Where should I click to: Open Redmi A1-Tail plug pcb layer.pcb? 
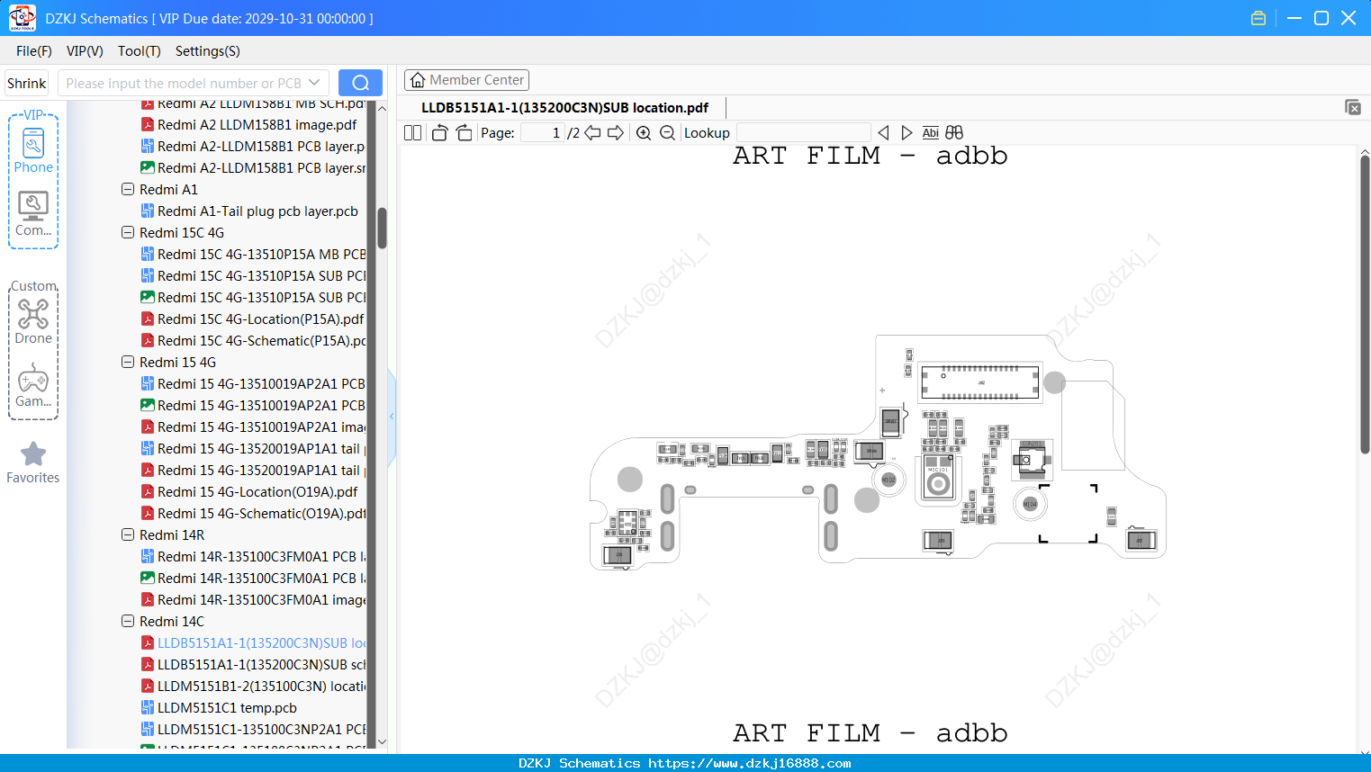(249, 211)
